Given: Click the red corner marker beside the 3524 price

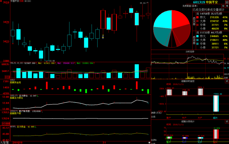Looking at the screenshot, I should click(x=1, y=1).
